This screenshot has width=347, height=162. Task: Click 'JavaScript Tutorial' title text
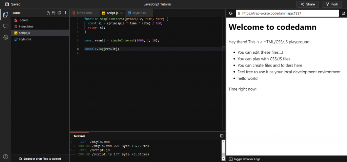(x=157, y=4)
